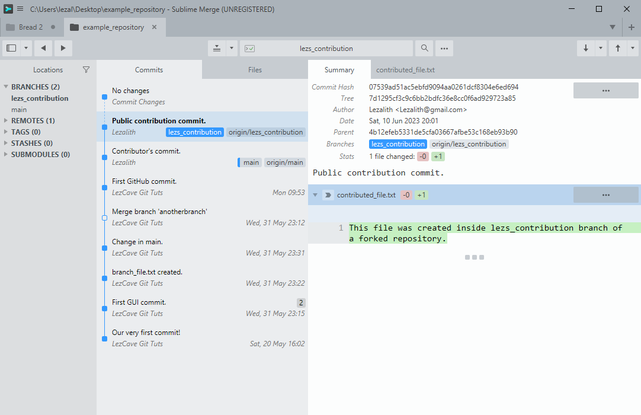Close the example_repository tab

(154, 27)
